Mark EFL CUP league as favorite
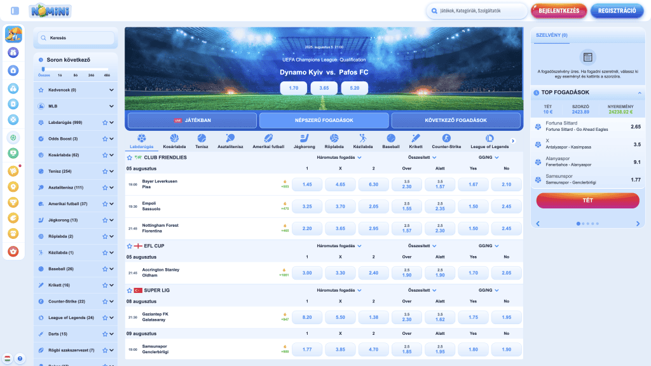The height and width of the screenshot is (366, 651). [130, 245]
